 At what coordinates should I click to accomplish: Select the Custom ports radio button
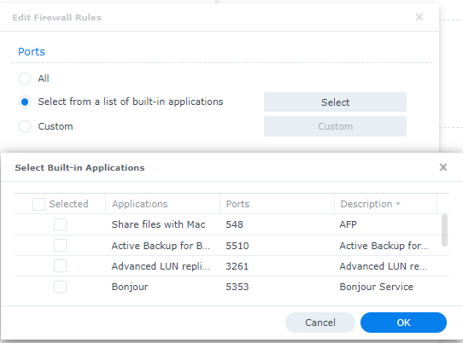point(25,126)
